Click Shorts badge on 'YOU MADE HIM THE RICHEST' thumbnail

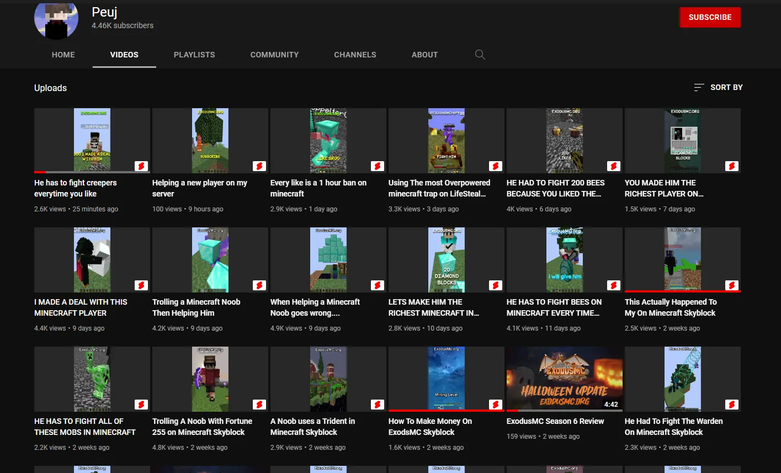[x=732, y=166]
